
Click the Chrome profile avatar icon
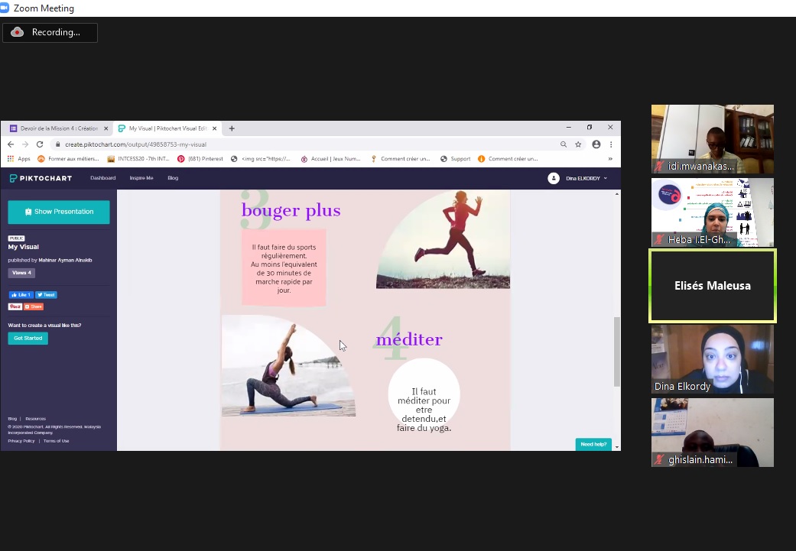pyautogui.click(x=596, y=144)
